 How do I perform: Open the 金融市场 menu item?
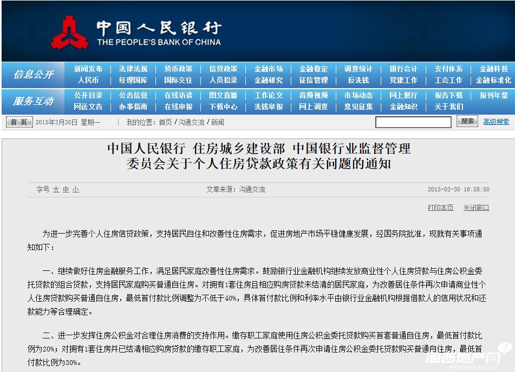coord(269,69)
